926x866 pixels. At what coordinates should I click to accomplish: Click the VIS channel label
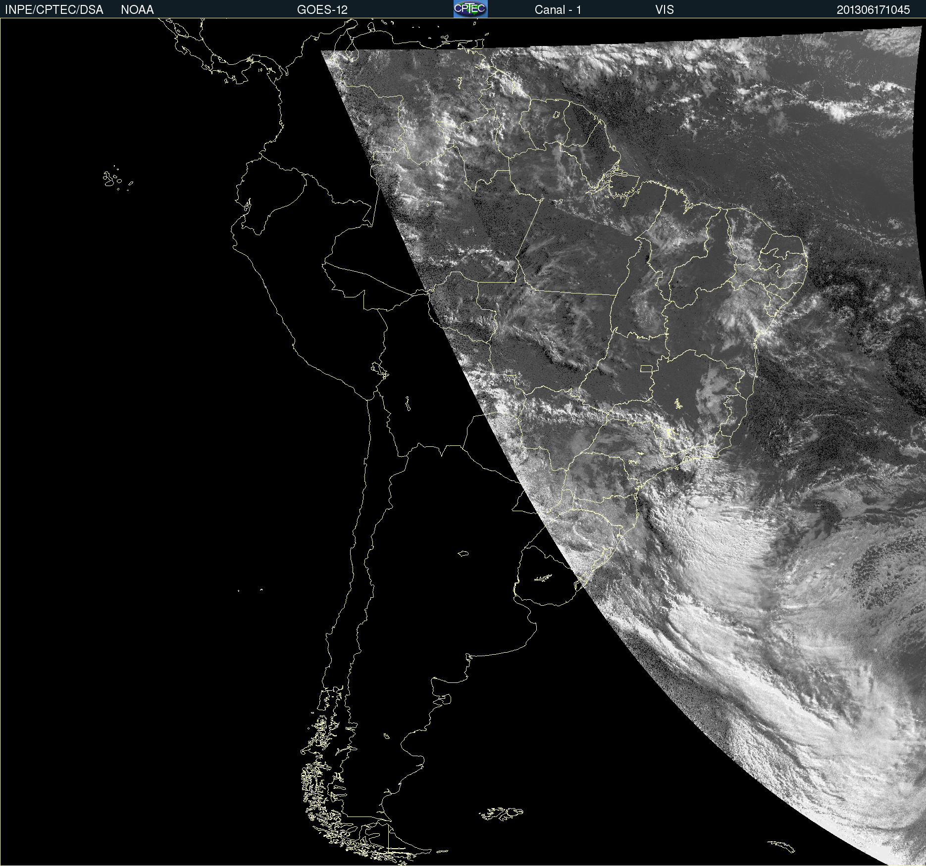pos(665,10)
